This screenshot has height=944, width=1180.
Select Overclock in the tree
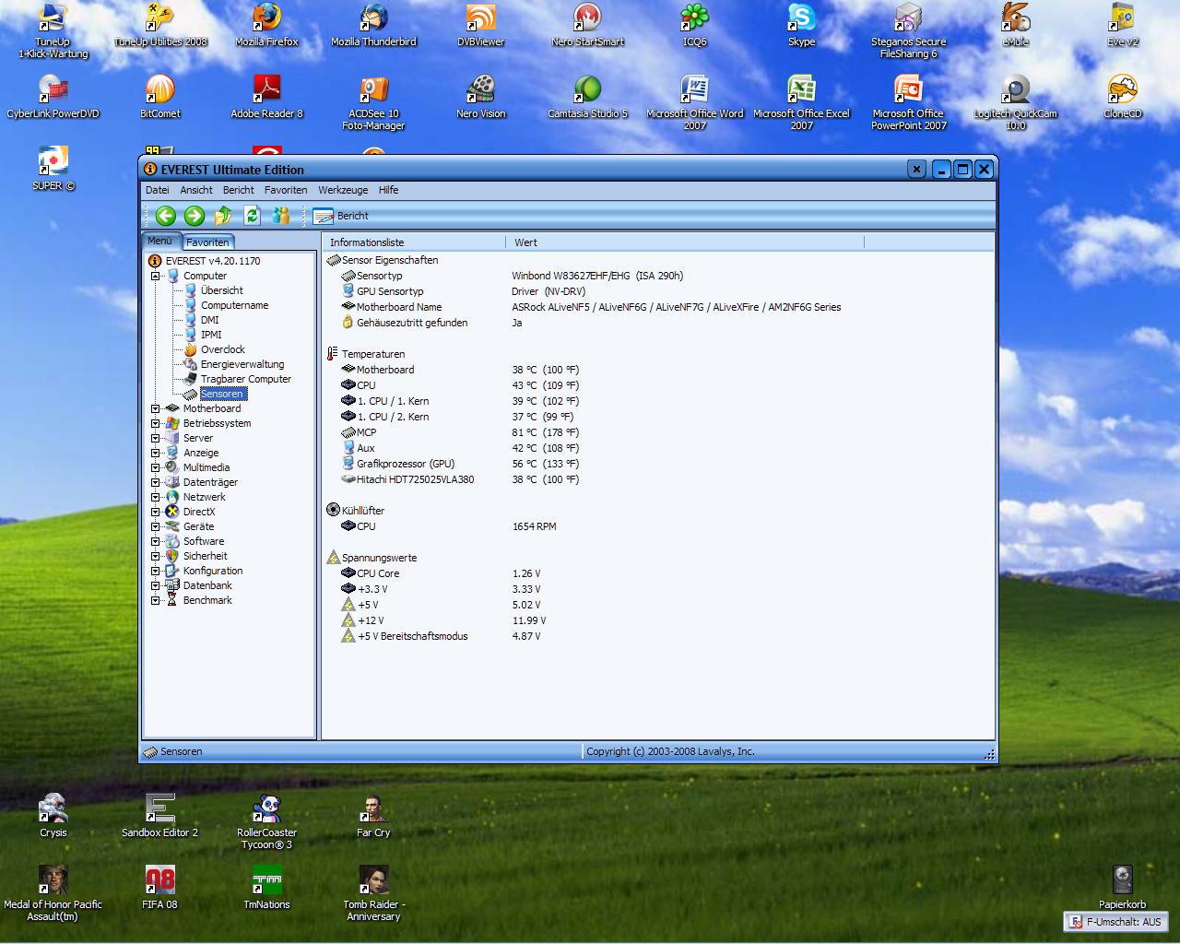point(223,349)
